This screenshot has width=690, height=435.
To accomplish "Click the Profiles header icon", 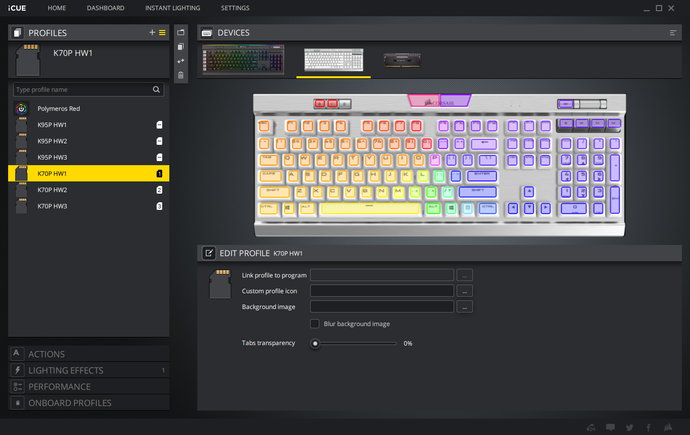I will click(x=17, y=33).
